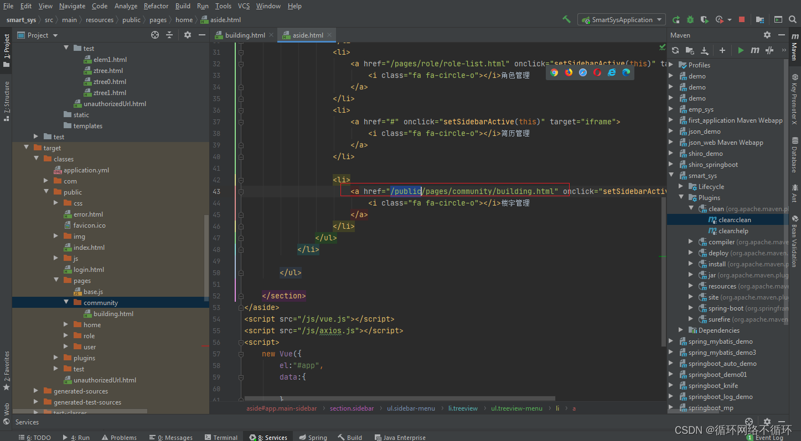
Task: Expand the compiler plugin node
Action: [x=691, y=242]
